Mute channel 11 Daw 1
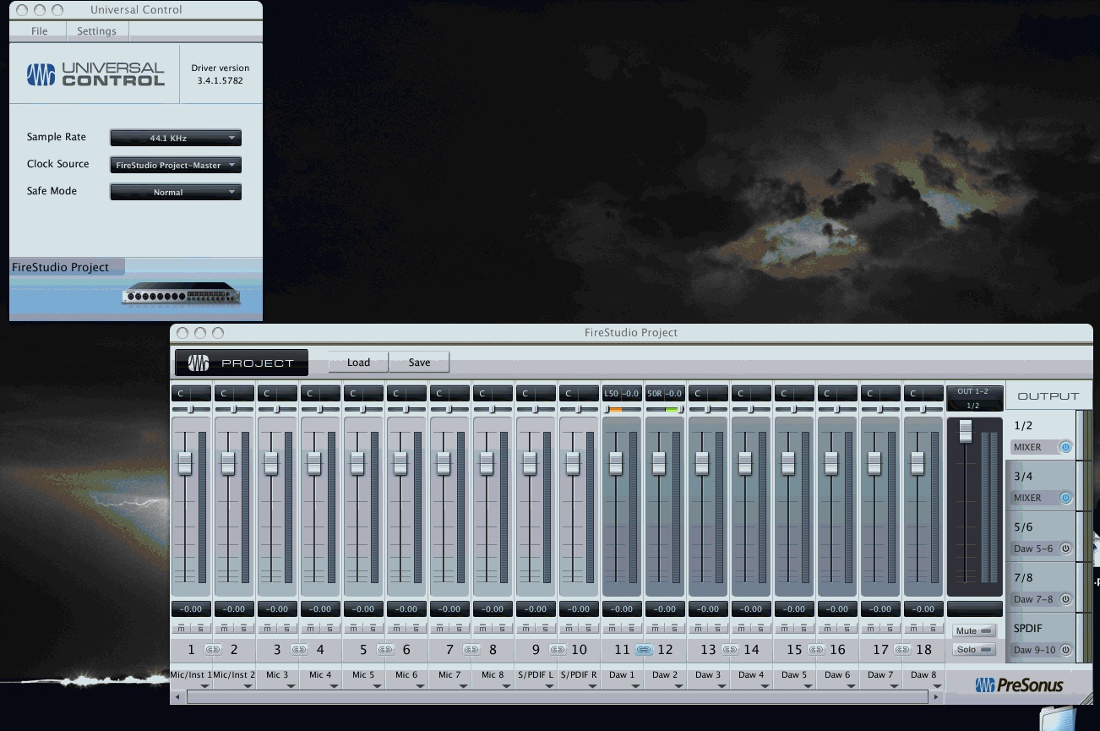Image resolution: width=1100 pixels, height=731 pixels. point(612,628)
